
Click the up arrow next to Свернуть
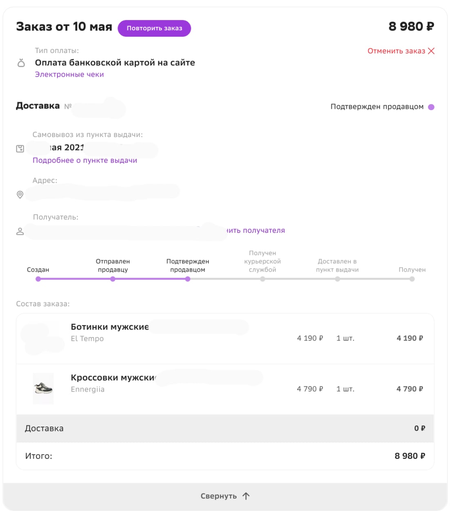pos(246,496)
